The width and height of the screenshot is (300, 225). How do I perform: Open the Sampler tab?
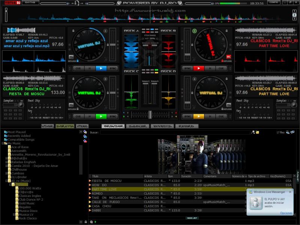(x=138, y=126)
